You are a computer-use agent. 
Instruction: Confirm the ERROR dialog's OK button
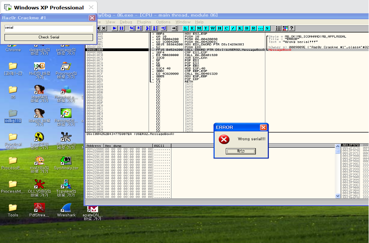tap(241, 151)
